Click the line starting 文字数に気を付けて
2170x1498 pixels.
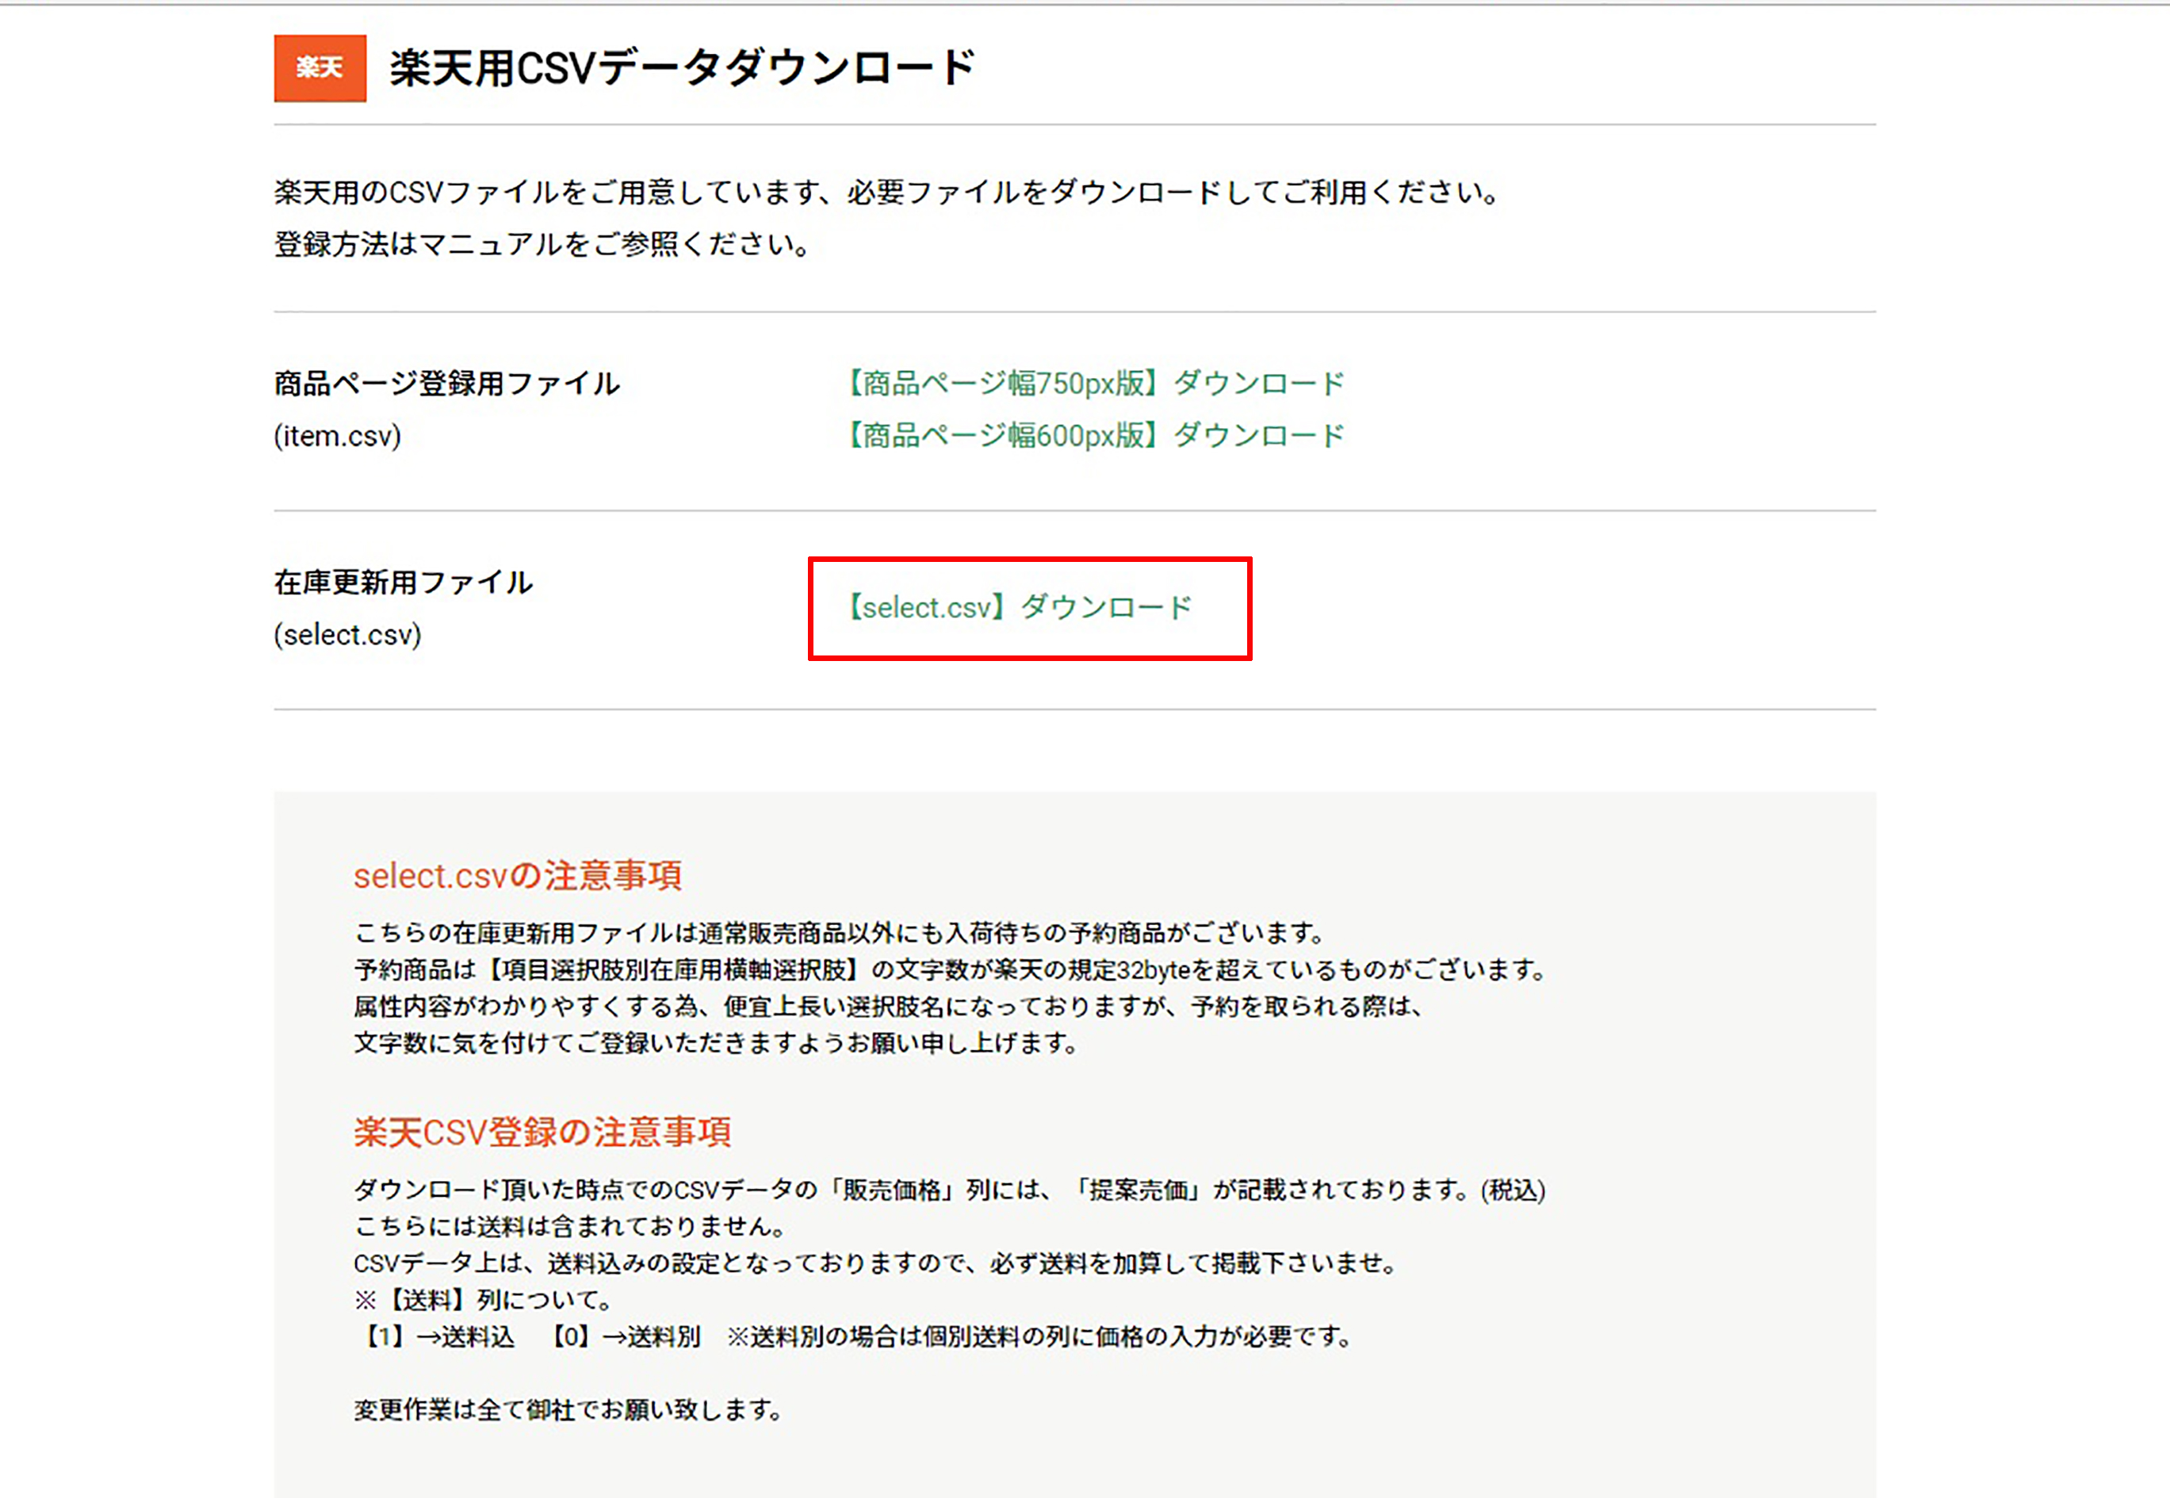pos(717,1043)
